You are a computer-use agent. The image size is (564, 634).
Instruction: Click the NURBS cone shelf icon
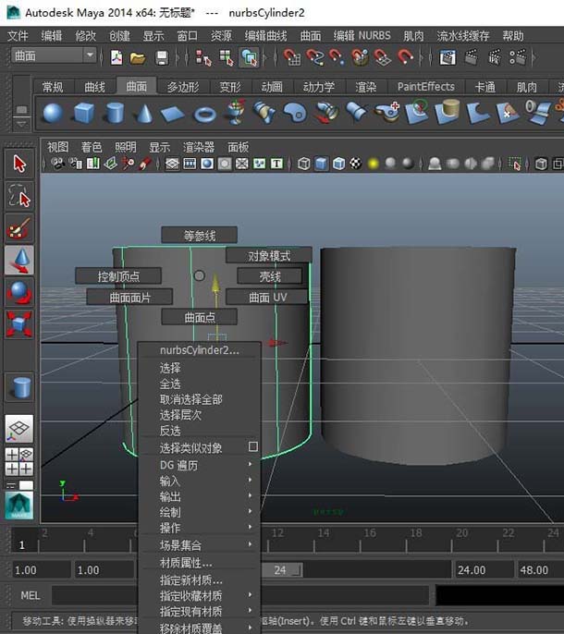pos(143,113)
